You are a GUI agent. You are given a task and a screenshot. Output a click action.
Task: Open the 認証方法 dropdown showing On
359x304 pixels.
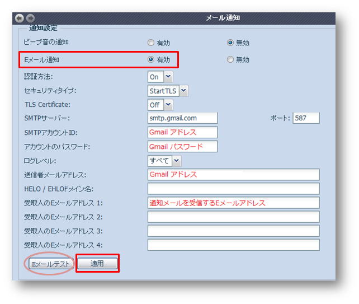point(160,77)
